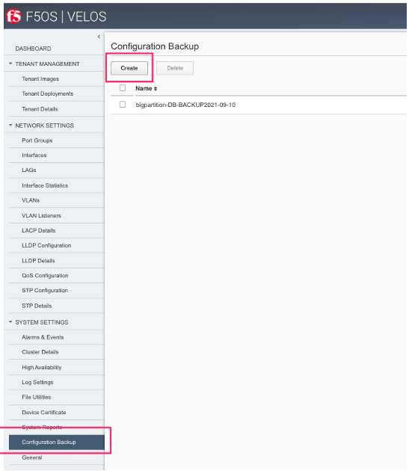Open the LLDP Configuration page
The width and height of the screenshot is (409, 471).
[46, 245]
